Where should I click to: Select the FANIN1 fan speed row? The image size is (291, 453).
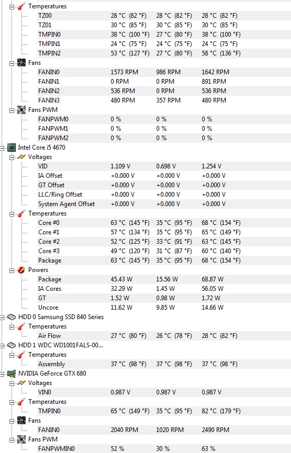pos(164,82)
